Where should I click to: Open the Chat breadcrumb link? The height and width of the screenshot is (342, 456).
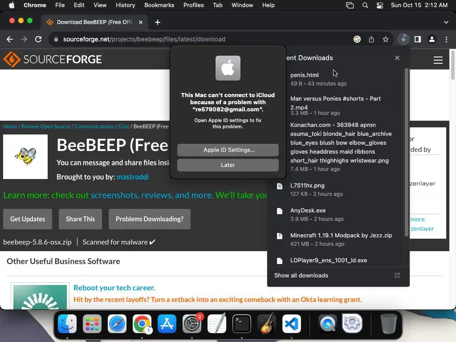123,126
